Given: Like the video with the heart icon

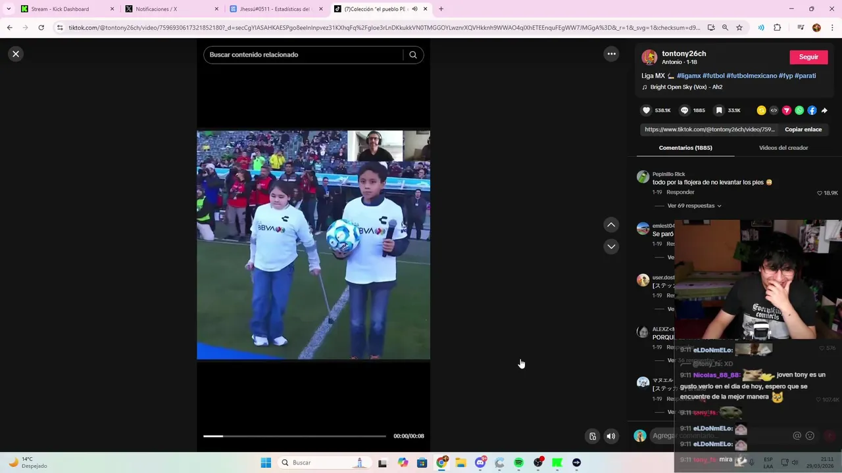Looking at the screenshot, I should (x=646, y=110).
